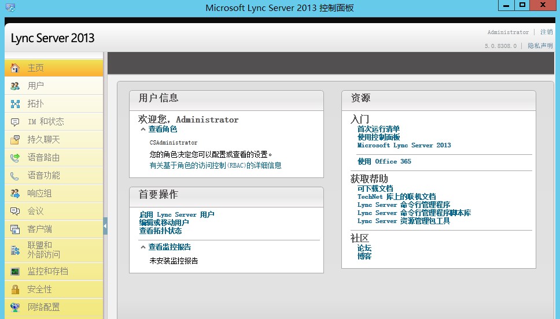Click the CSAdministrator role text
The width and height of the screenshot is (560, 319).
click(x=173, y=142)
